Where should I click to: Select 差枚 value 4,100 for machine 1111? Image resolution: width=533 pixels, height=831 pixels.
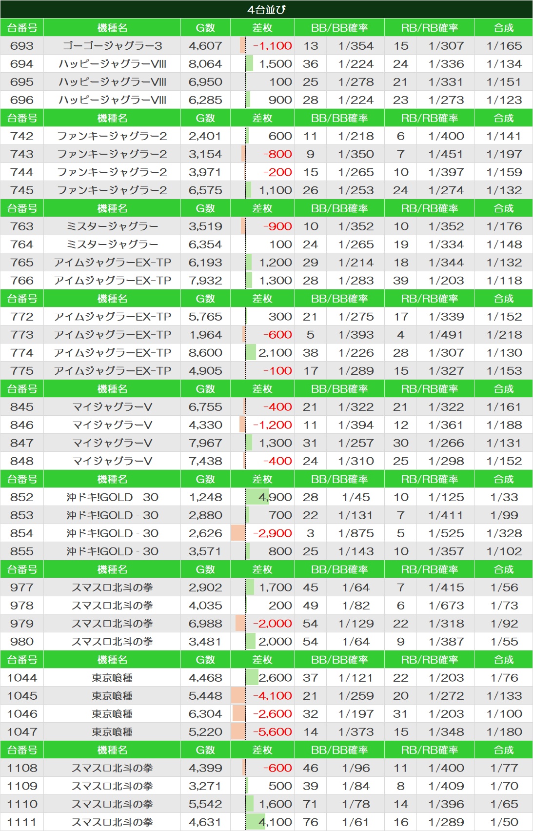[275, 822]
